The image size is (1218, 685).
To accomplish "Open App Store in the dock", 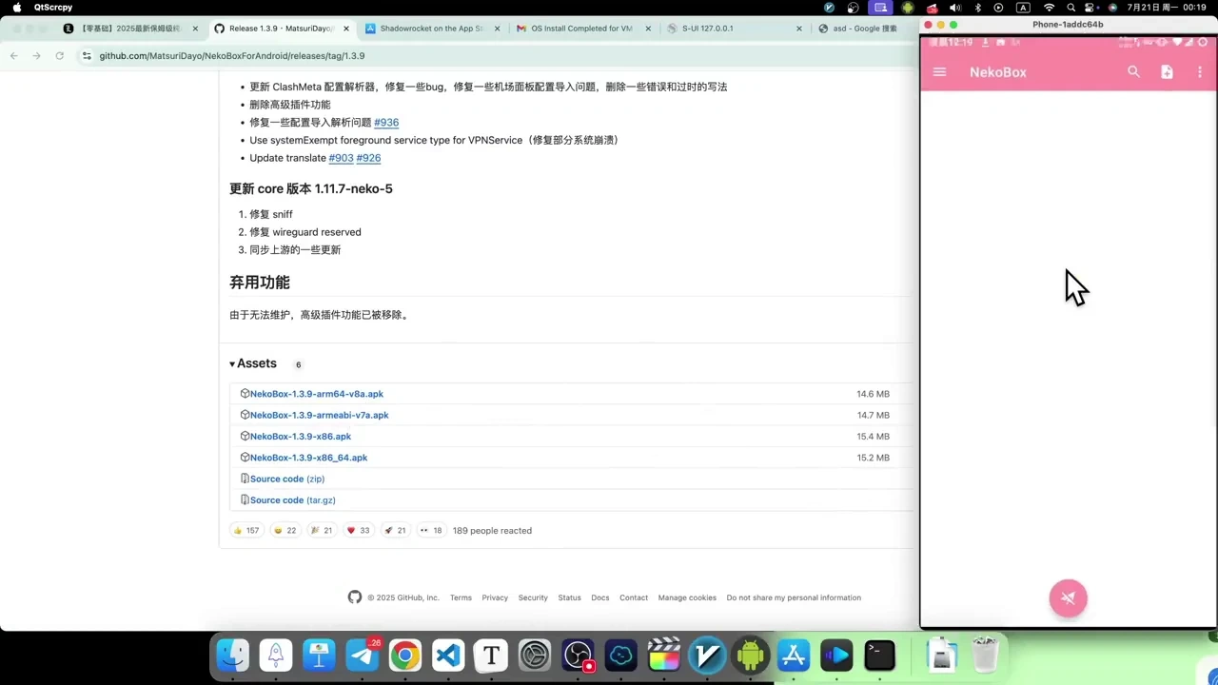I will coord(794,656).
